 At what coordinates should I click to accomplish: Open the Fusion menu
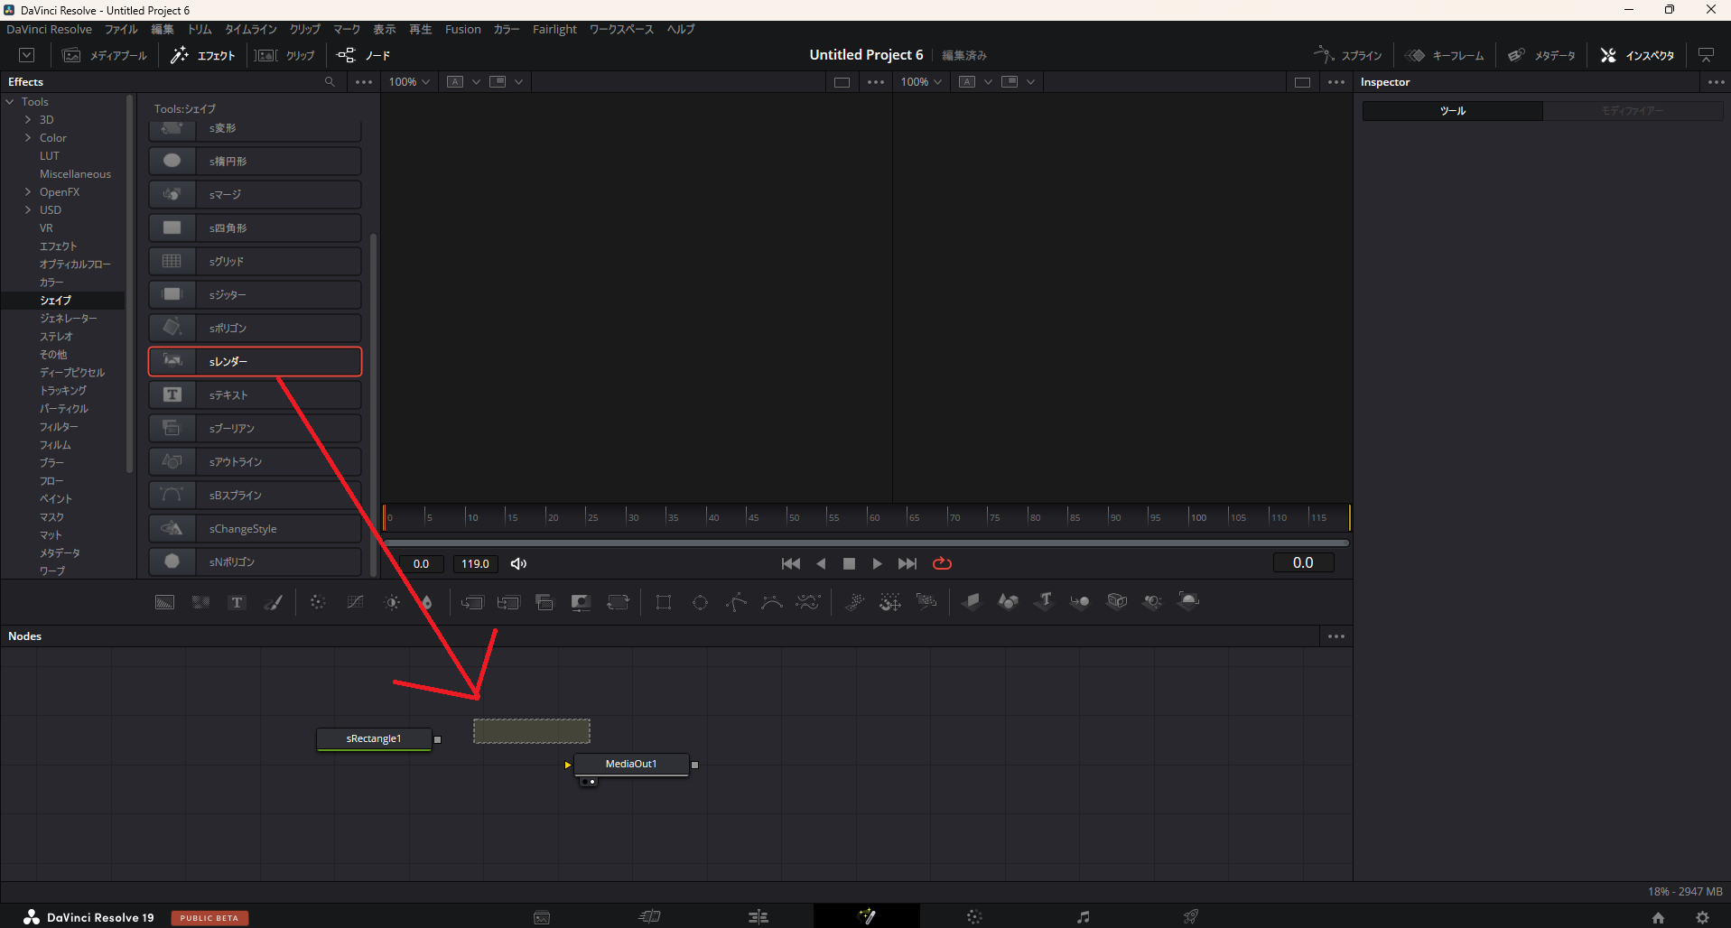click(x=463, y=30)
